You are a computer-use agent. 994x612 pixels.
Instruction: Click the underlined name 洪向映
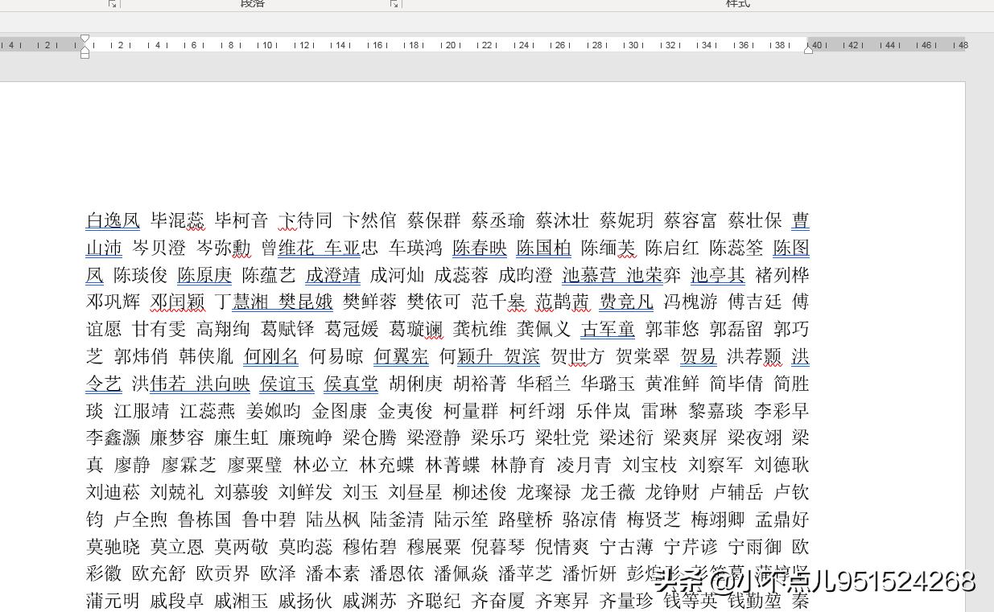[223, 384]
